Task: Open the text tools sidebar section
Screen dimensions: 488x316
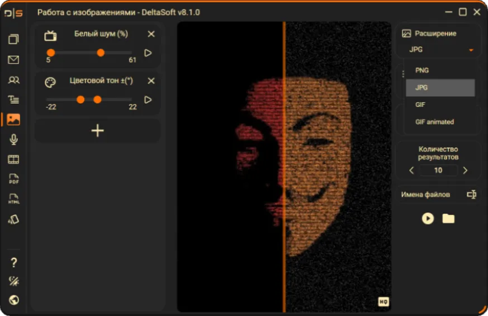Action: click(13, 100)
